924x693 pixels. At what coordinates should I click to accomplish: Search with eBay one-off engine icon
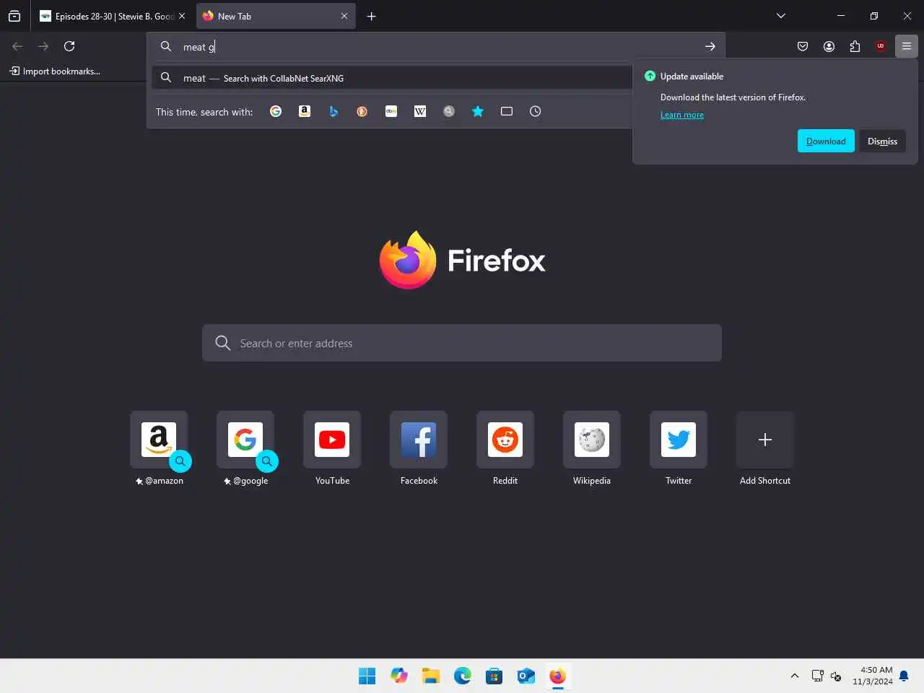[x=391, y=111]
